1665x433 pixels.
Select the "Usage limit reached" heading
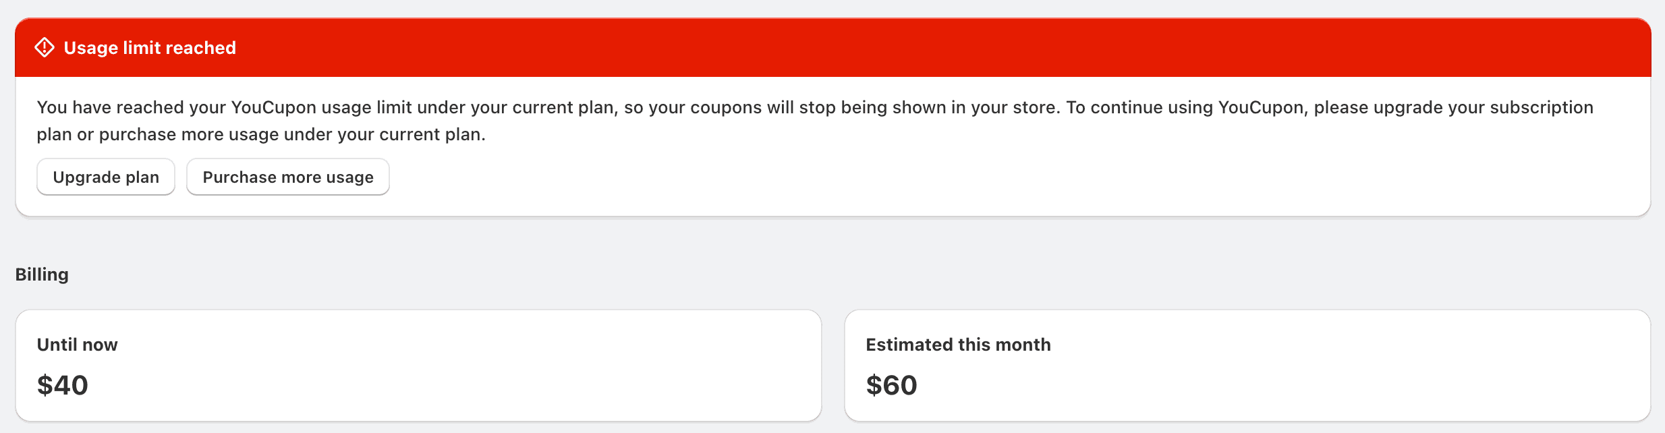(x=150, y=48)
